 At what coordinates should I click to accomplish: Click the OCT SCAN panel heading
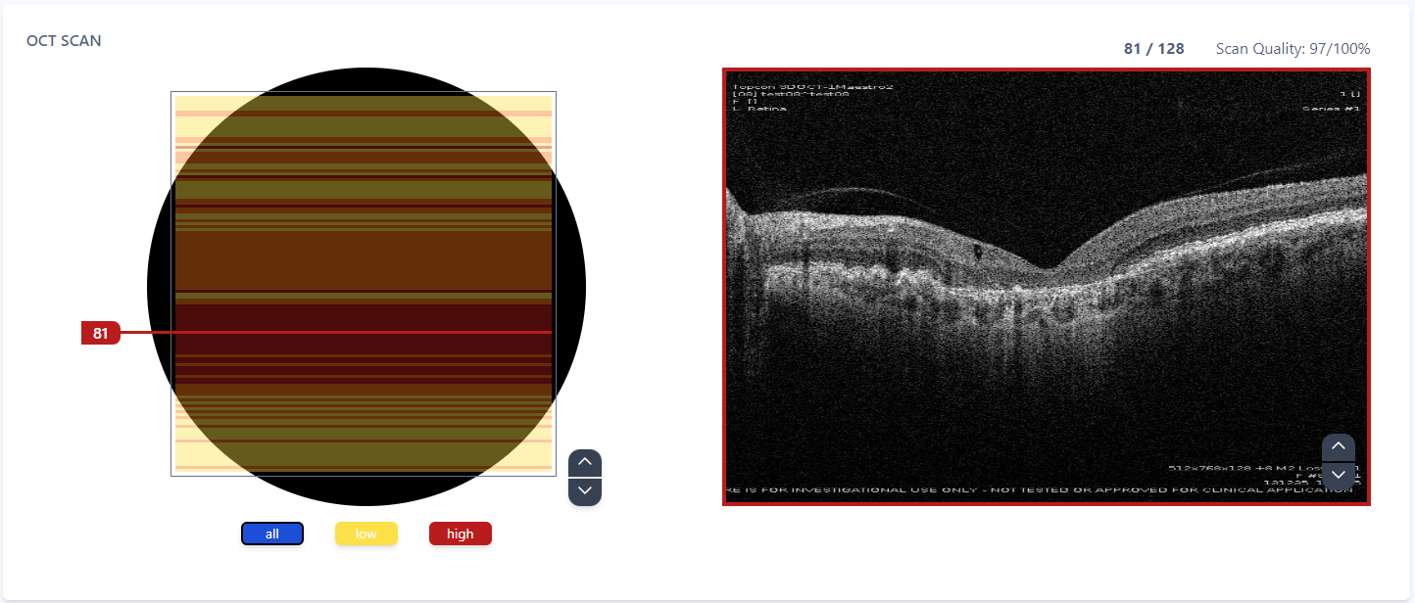coord(64,40)
